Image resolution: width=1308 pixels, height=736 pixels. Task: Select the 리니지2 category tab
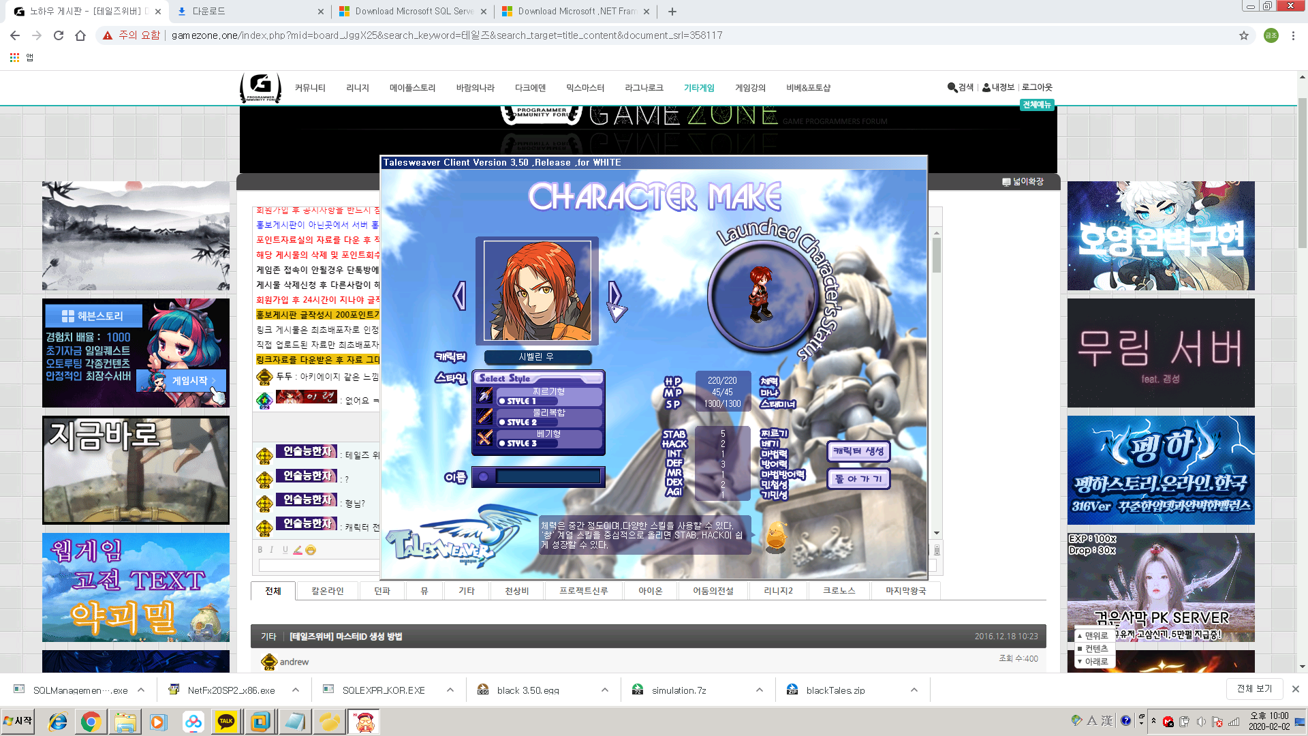pyautogui.click(x=779, y=591)
